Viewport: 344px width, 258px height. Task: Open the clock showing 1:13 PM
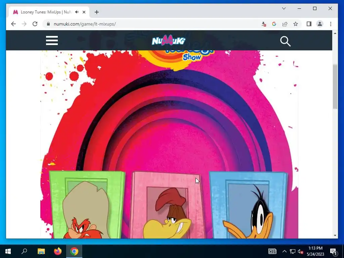tap(315, 251)
